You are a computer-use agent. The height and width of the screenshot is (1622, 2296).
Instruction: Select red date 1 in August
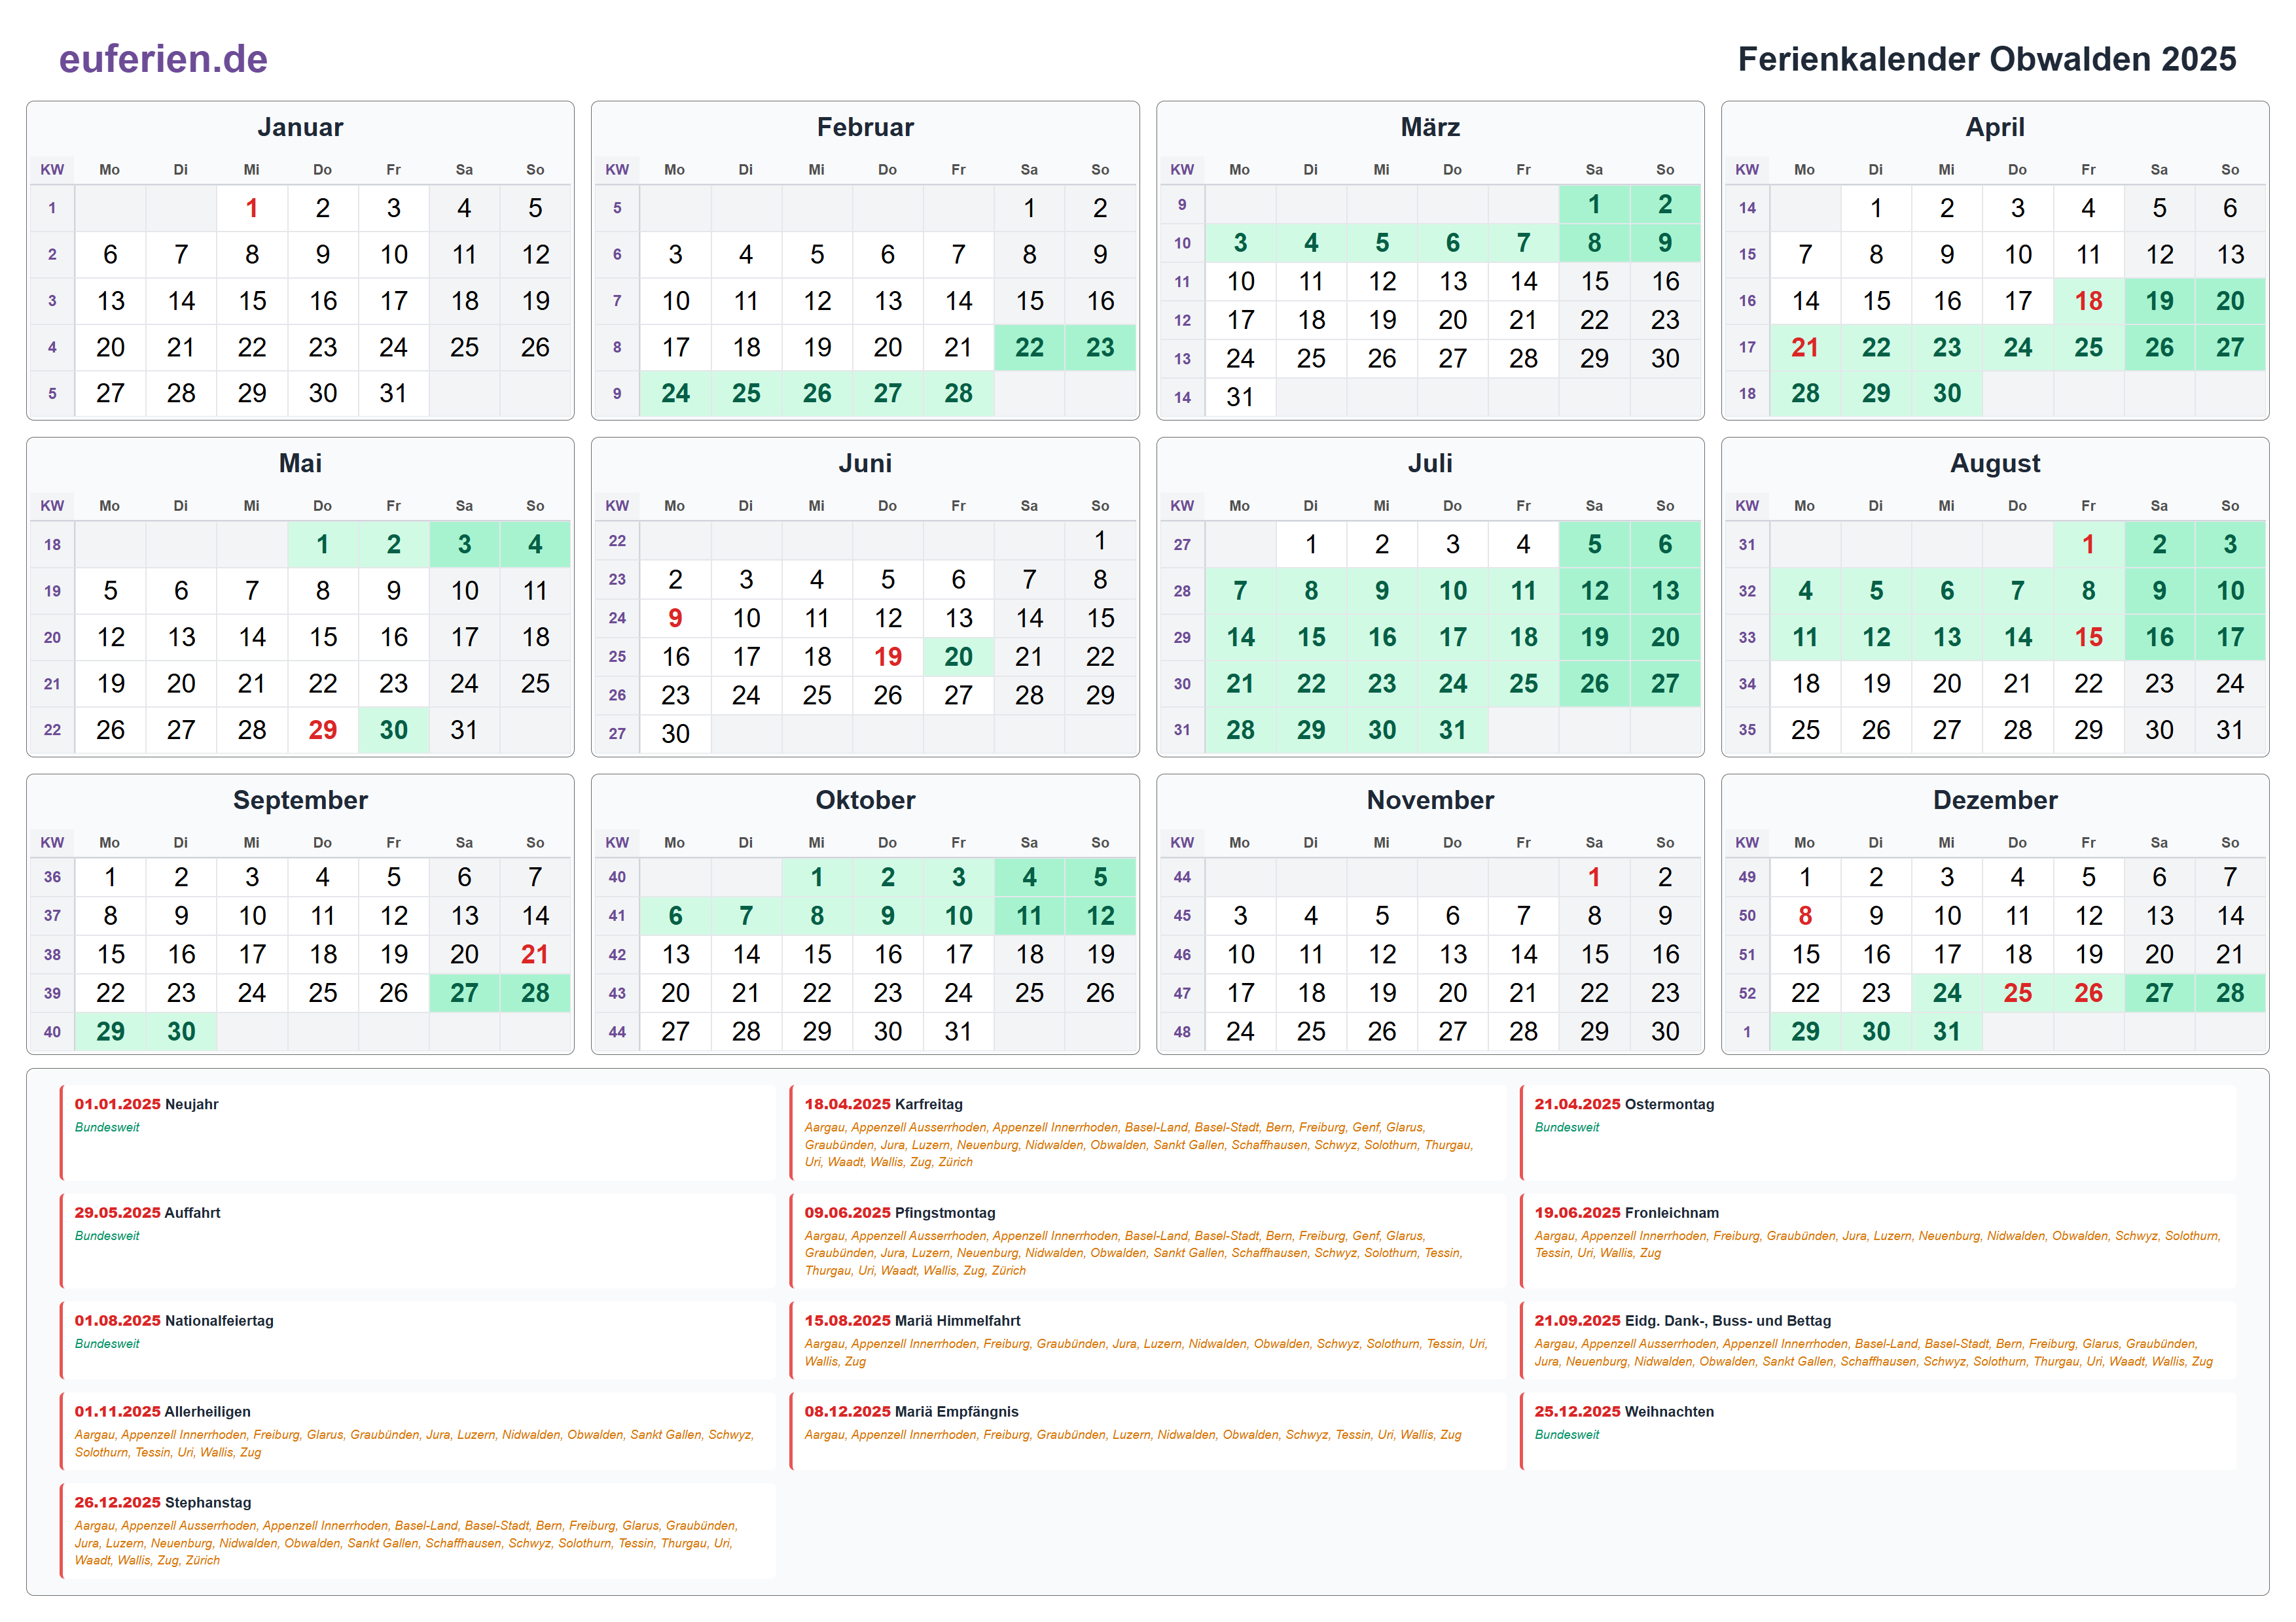point(2088,544)
